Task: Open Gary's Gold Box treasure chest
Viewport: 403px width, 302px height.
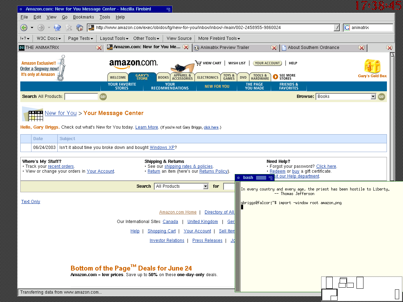Action: [372, 66]
